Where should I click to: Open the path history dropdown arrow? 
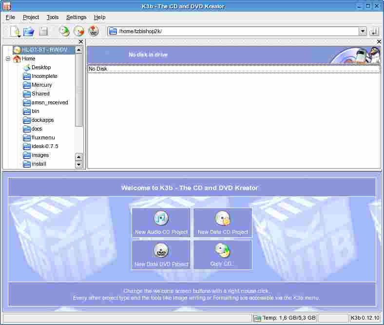(363, 31)
